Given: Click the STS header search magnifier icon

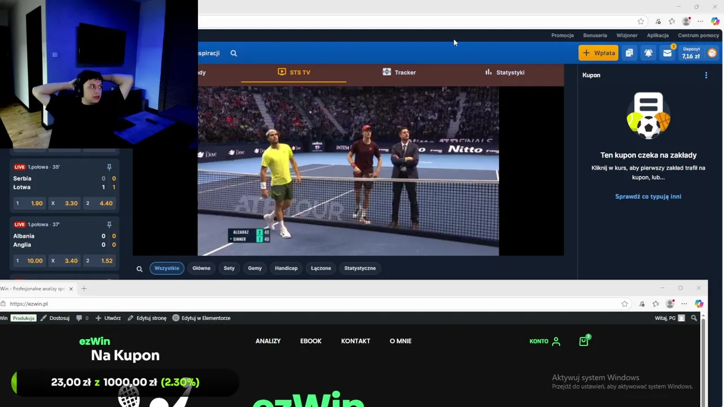Looking at the screenshot, I should [234, 53].
